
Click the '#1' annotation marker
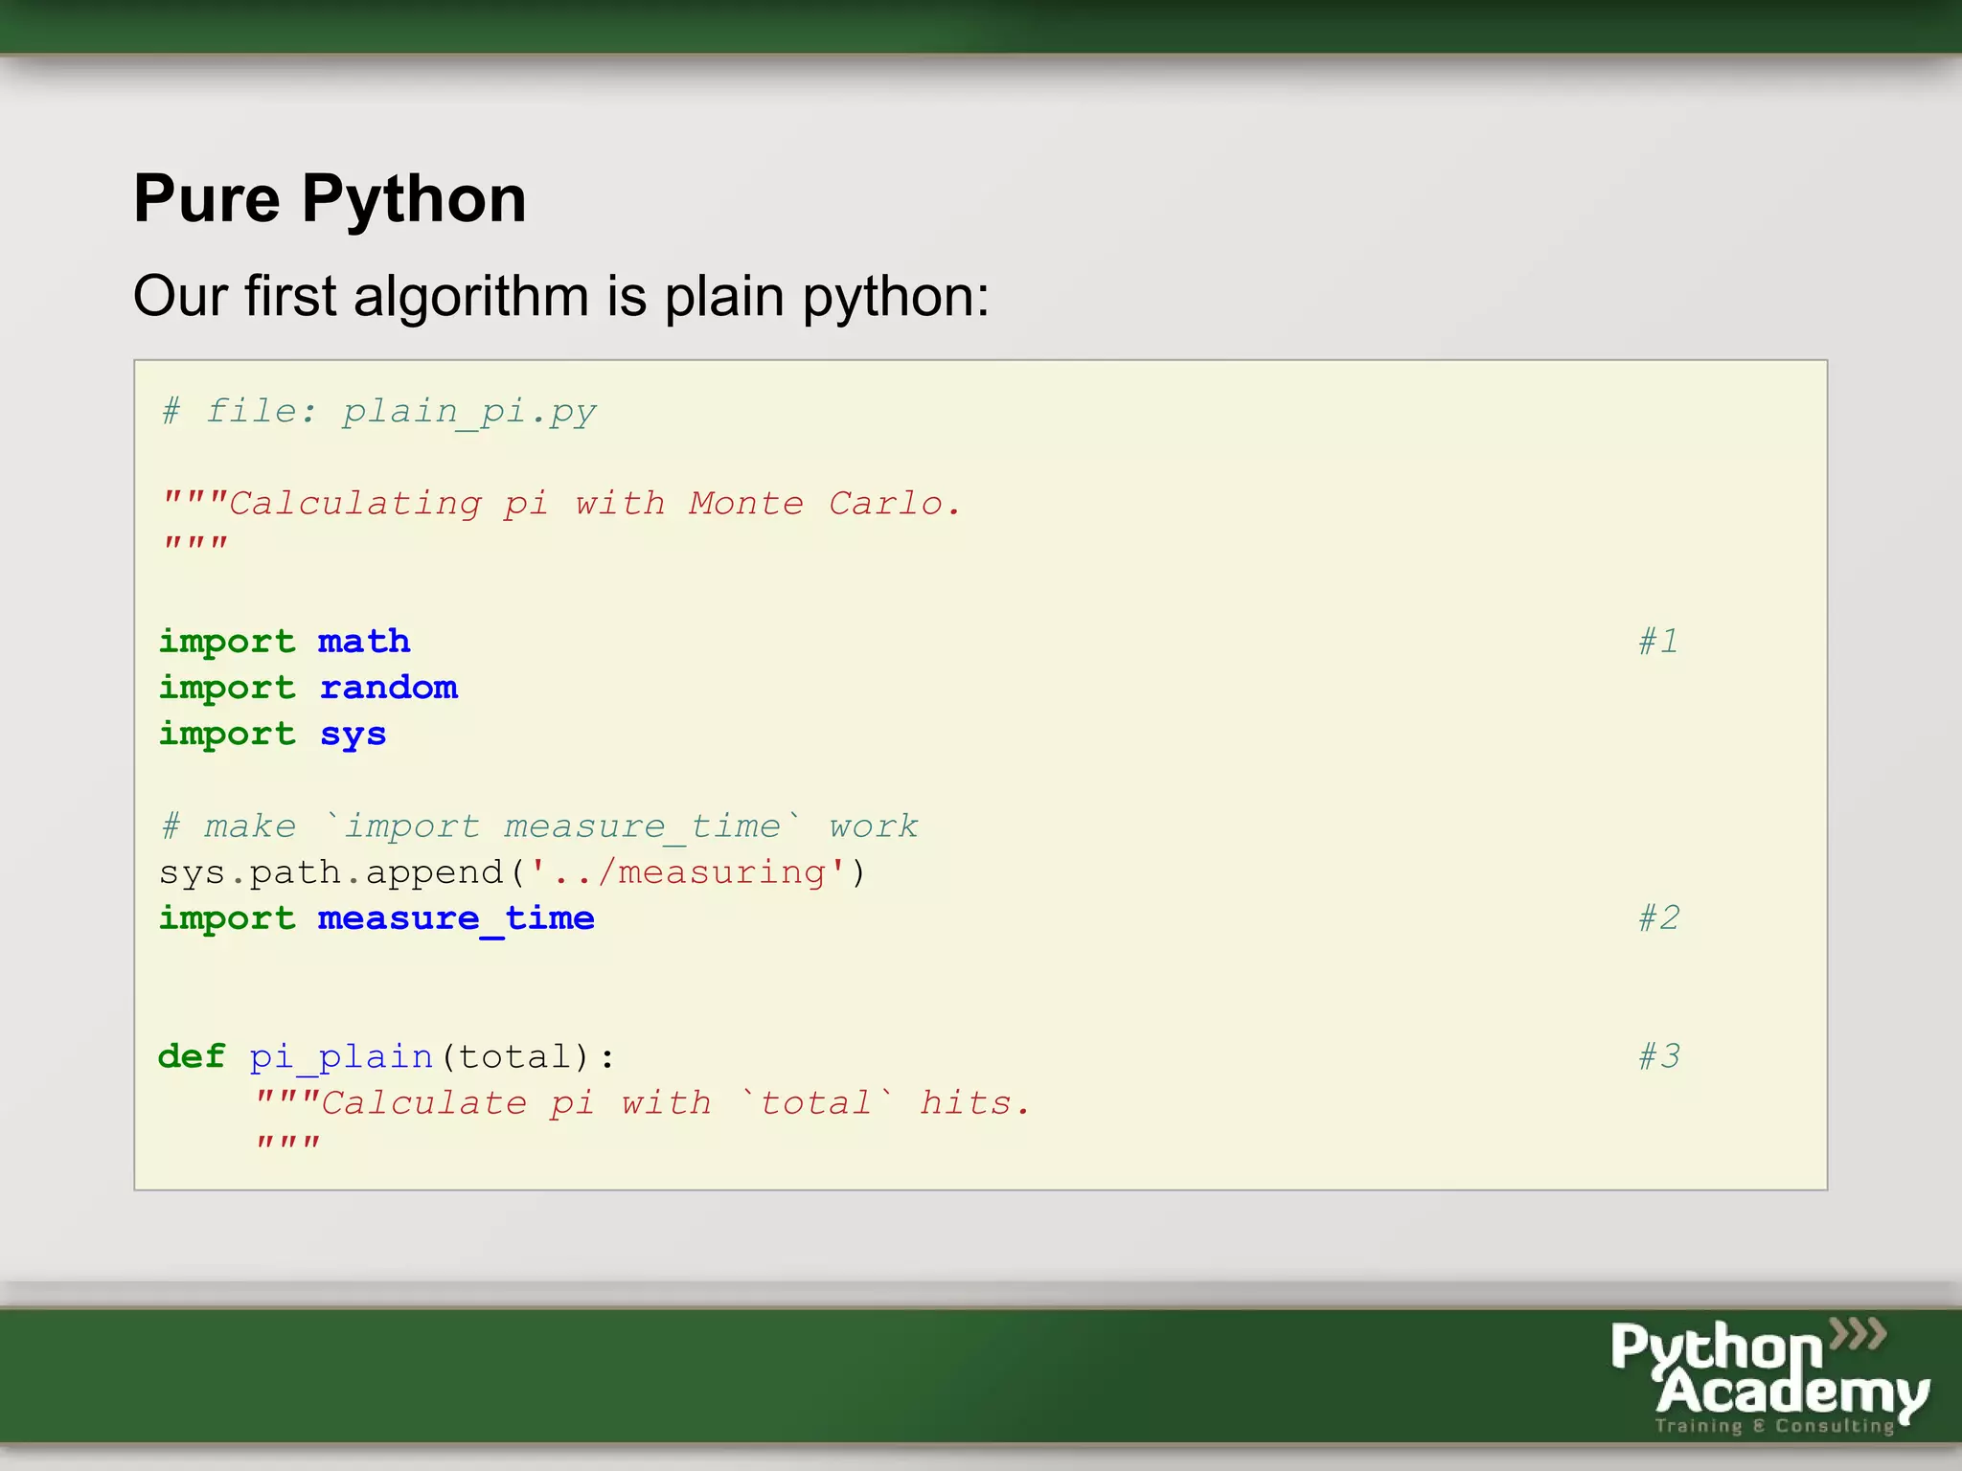click(x=1658, y=641)
